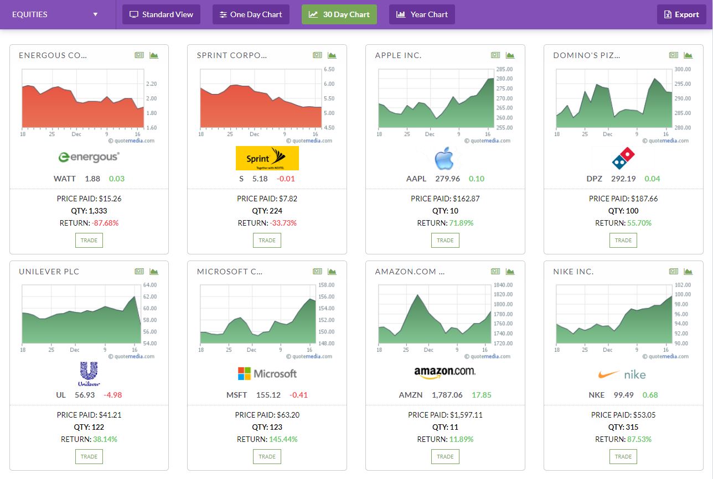Trade the AMZN position
This screenshot has width=713, height=479.
point(445,456)
